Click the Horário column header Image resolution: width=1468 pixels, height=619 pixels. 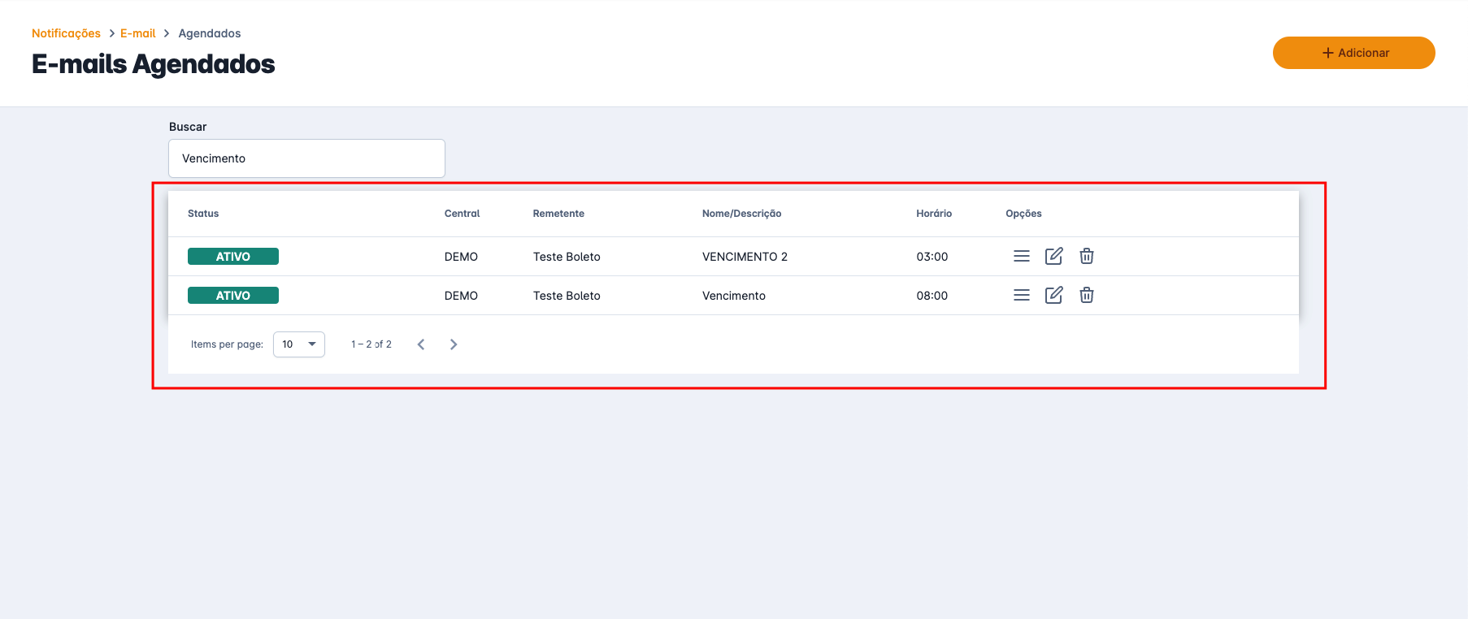pos(933,214)
